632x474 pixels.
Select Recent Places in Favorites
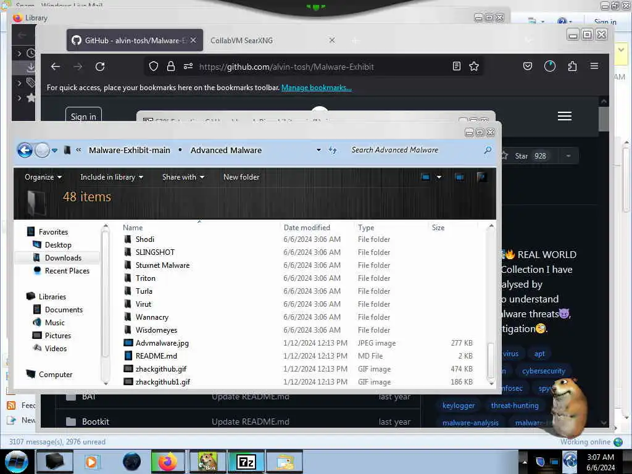click(x=67, y=270)
